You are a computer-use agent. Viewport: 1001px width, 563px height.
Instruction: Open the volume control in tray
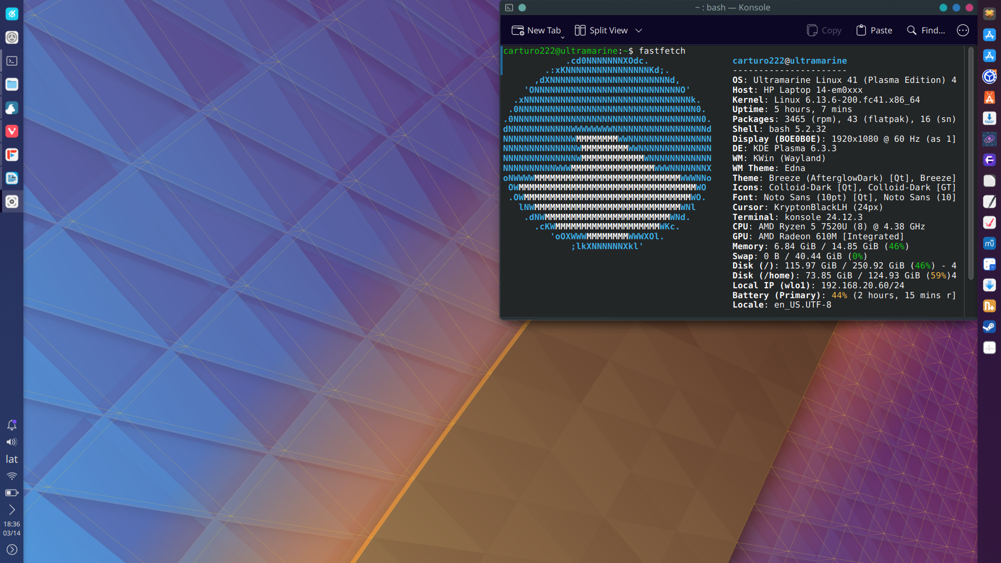coord(11,442)
